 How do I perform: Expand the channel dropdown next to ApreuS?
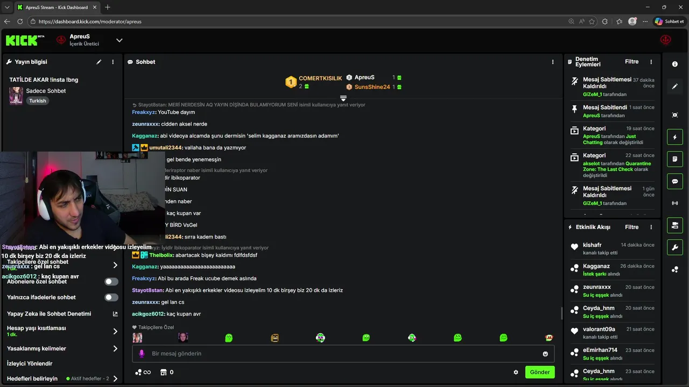point(119,40)
